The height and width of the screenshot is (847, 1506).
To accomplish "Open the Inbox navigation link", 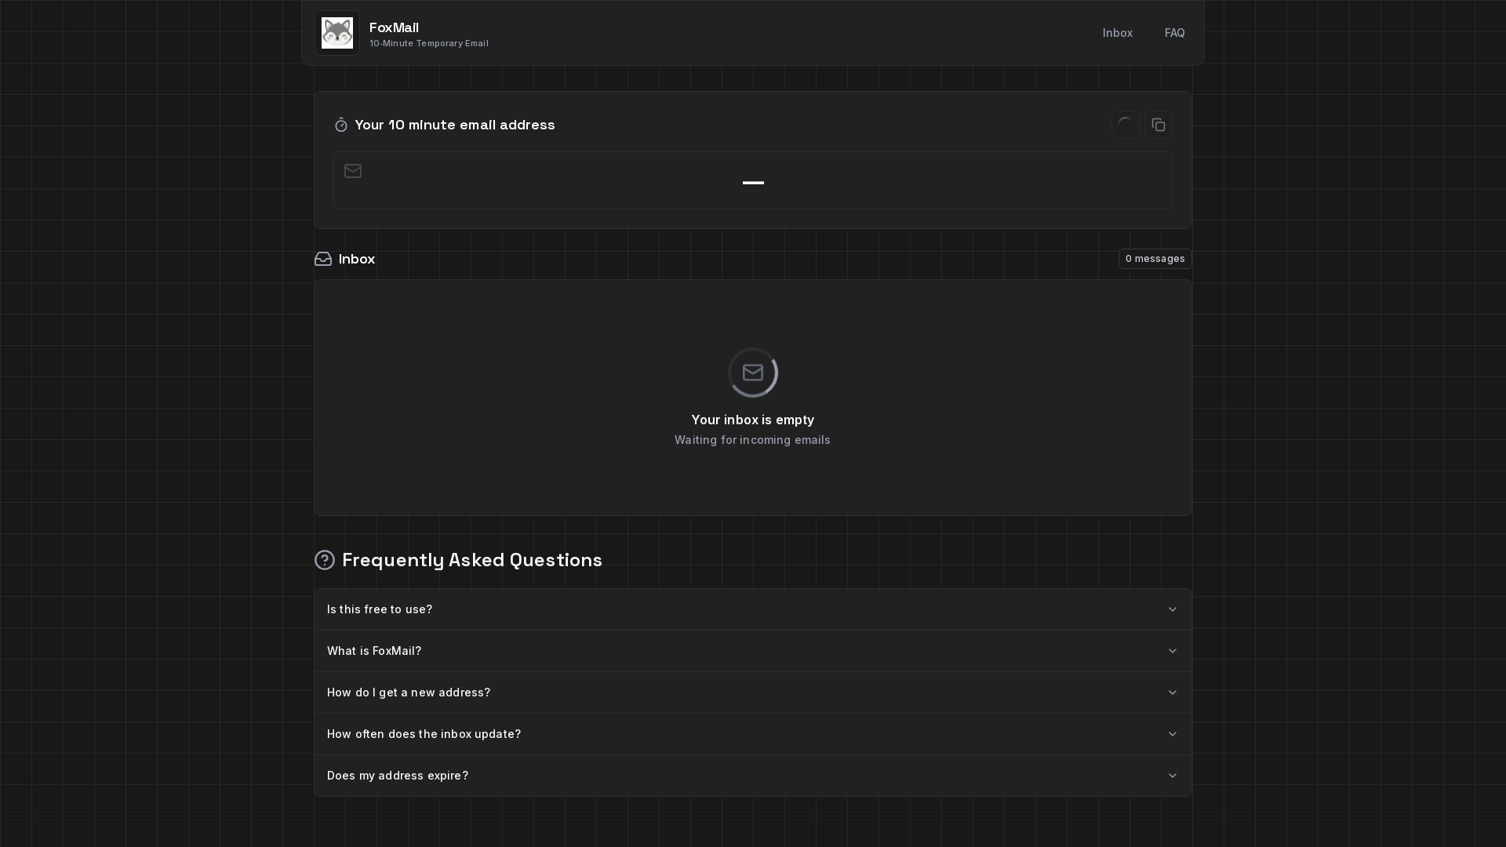I will [x=1117, y=33].
